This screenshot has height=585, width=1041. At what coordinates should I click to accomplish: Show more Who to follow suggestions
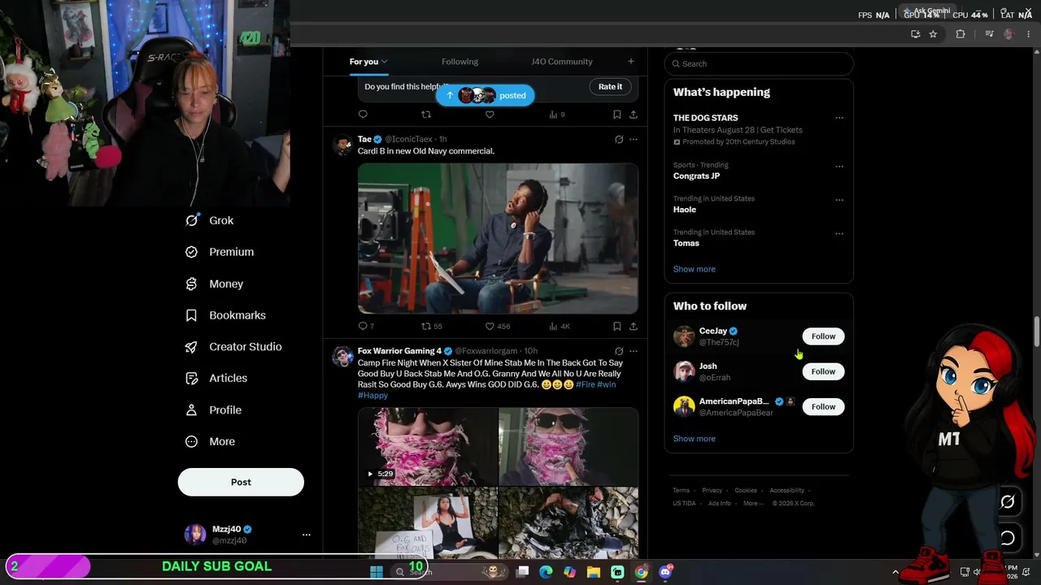click(694, 439)
